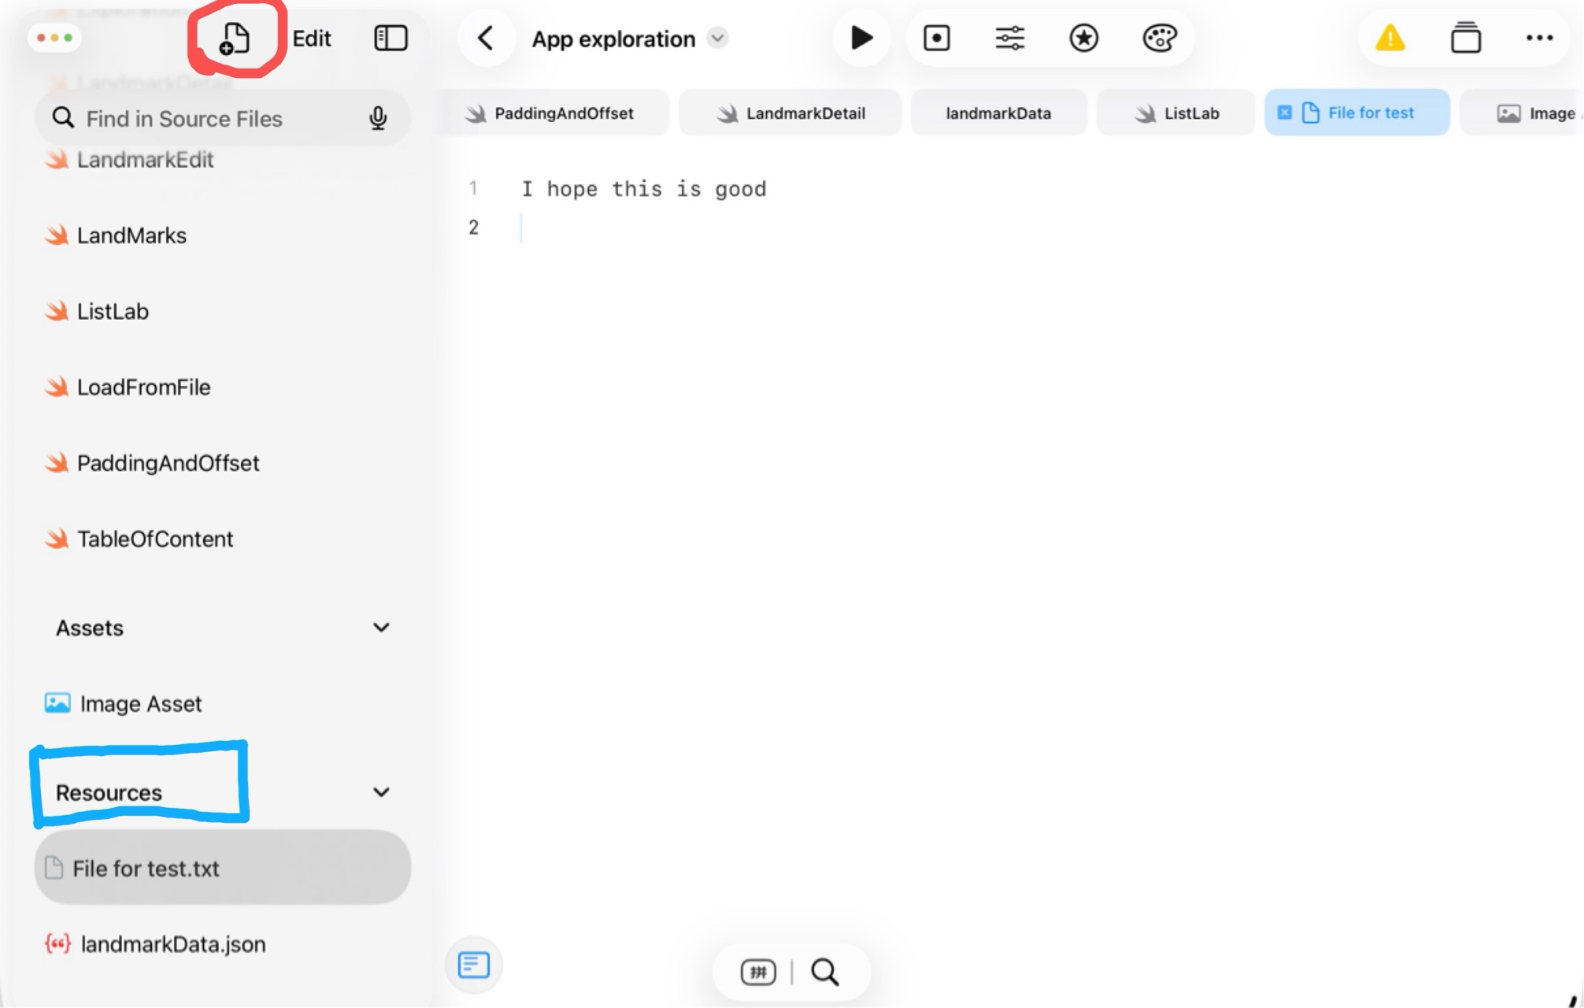The image size is (1584, 1008).
Task: Click the Find in Source Files field
Action: [x=222, y=118]
